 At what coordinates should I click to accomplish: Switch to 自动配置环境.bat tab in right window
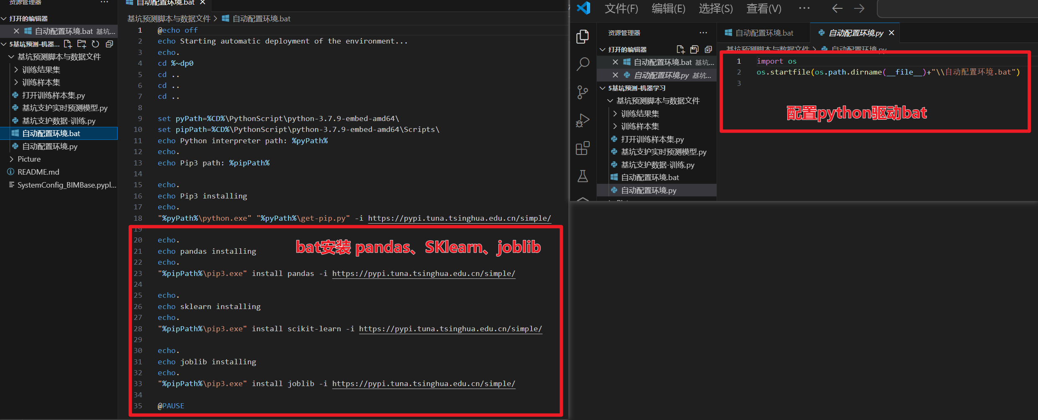pos(764,33)
